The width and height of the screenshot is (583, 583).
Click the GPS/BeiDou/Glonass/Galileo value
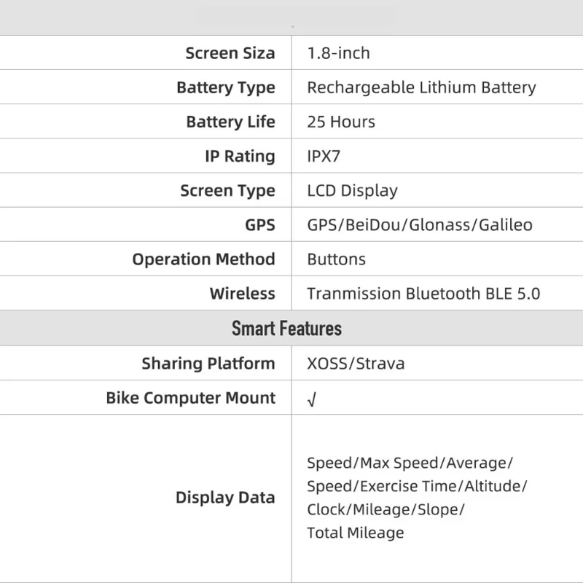click(419, 225)
